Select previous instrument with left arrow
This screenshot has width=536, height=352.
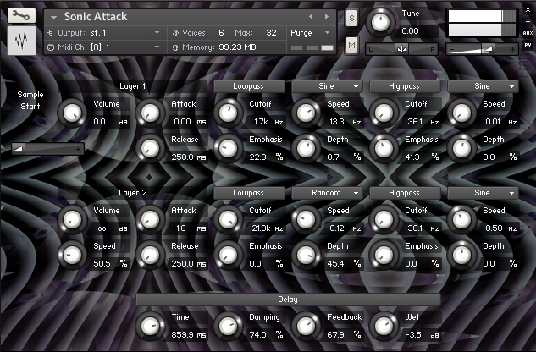[x=311, y=16]
